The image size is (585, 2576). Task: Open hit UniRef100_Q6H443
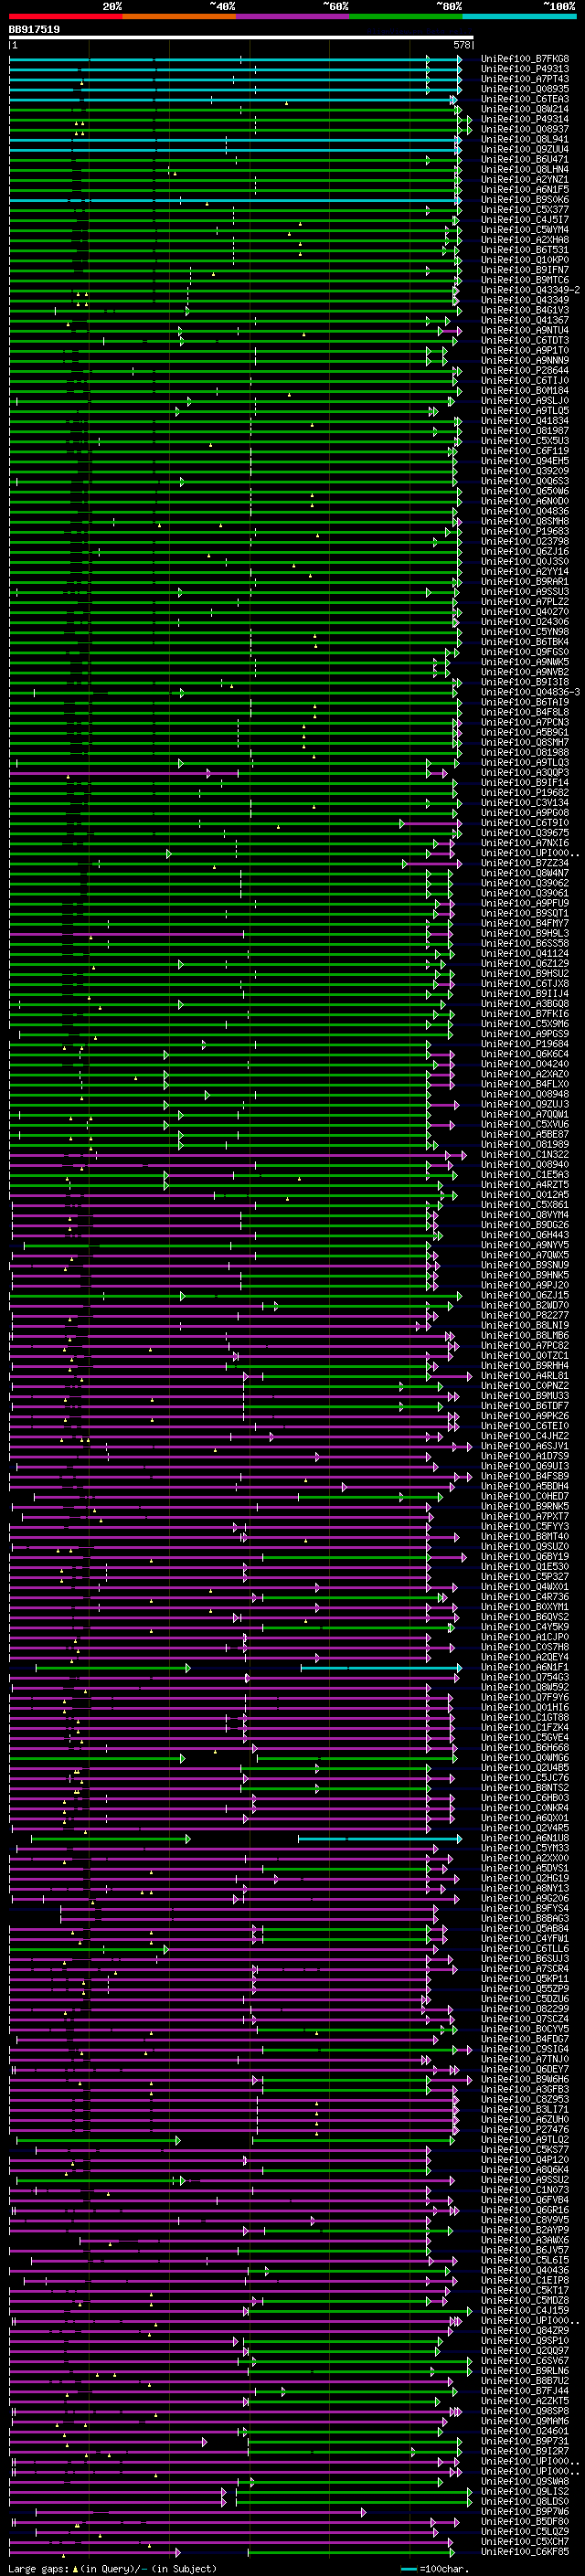pyautogui.click(x=524, y=1235)
